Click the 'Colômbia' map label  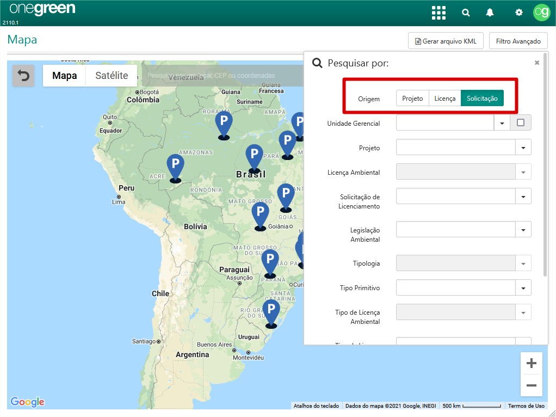point(143,100)
